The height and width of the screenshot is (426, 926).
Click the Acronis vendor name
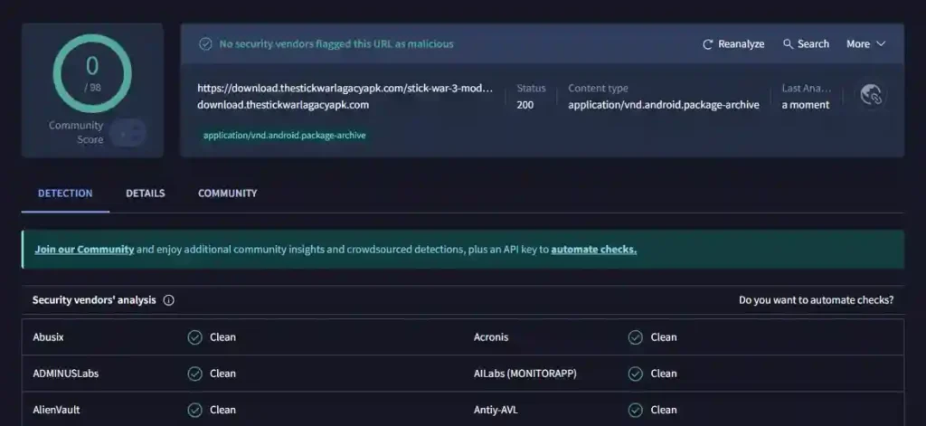coord(491,337)
